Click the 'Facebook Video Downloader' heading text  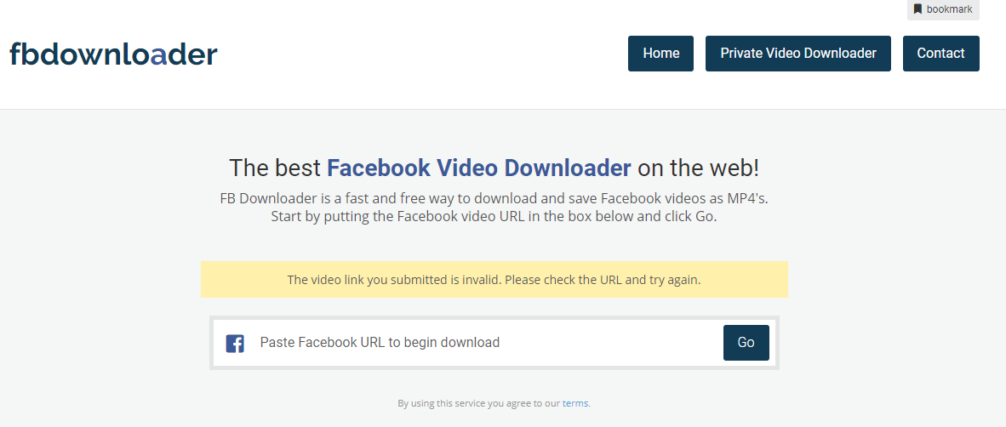(x=479, y=168)
